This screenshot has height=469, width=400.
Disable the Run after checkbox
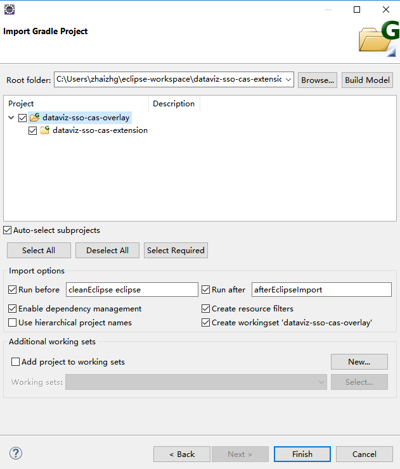click(x=205, y=290)
